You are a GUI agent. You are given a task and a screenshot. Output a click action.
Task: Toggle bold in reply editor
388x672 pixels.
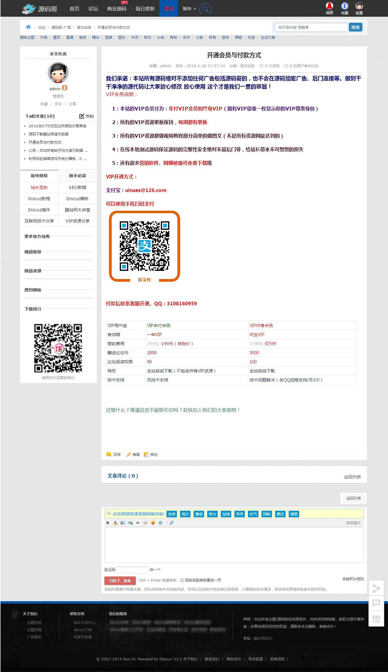(x=108, y=523)
